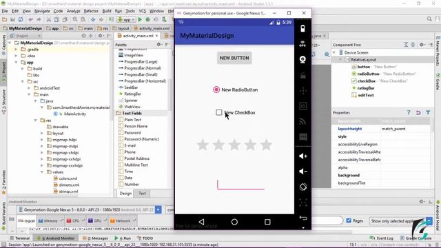The width and height of the screenshot is (441, 248).
Task: Open the Memory monitor tab
Action: [50, 220]
